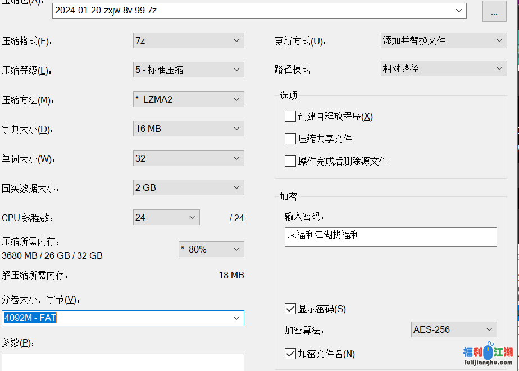519x371 pixels.
Task: Open the 单词大小 32 dropdown
Action: [x=188, y=158]
